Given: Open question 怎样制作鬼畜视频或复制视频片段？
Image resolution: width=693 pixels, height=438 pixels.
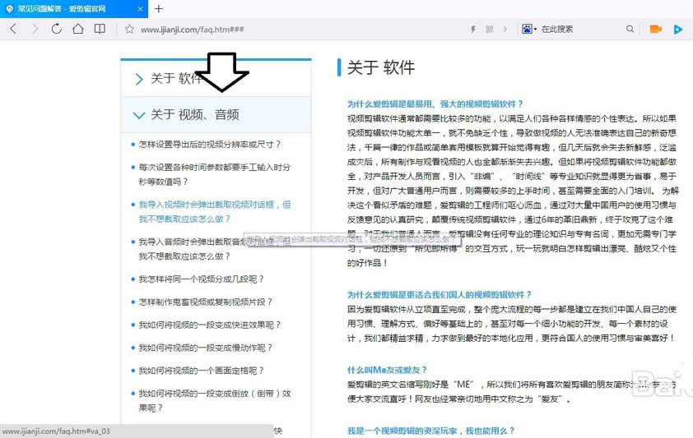Looking at the screenshot, I should (206, 302).
